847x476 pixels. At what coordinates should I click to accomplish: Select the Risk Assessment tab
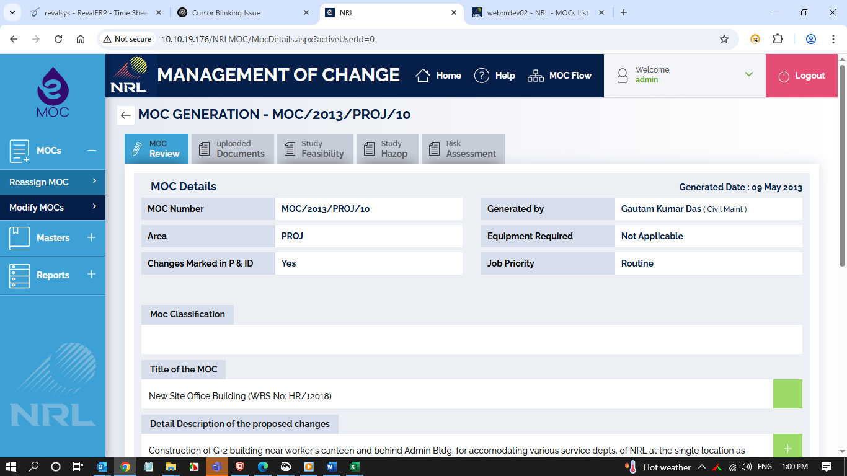463,149
